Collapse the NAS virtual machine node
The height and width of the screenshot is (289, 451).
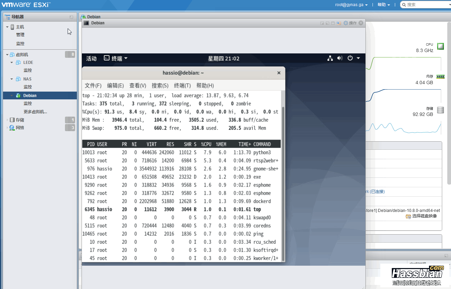coord(12,79)
